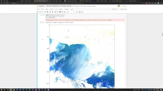The width and height of the screenshot is (163, 91).
Task: Restart kernel and run all cells icon
Action: [x=64, y=12]
